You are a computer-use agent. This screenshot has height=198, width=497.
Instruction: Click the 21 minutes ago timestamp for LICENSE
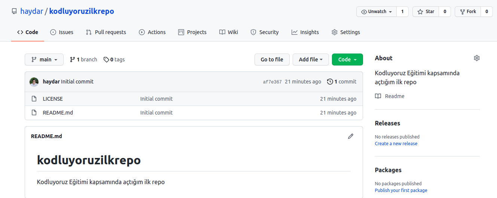click(338, 99)
